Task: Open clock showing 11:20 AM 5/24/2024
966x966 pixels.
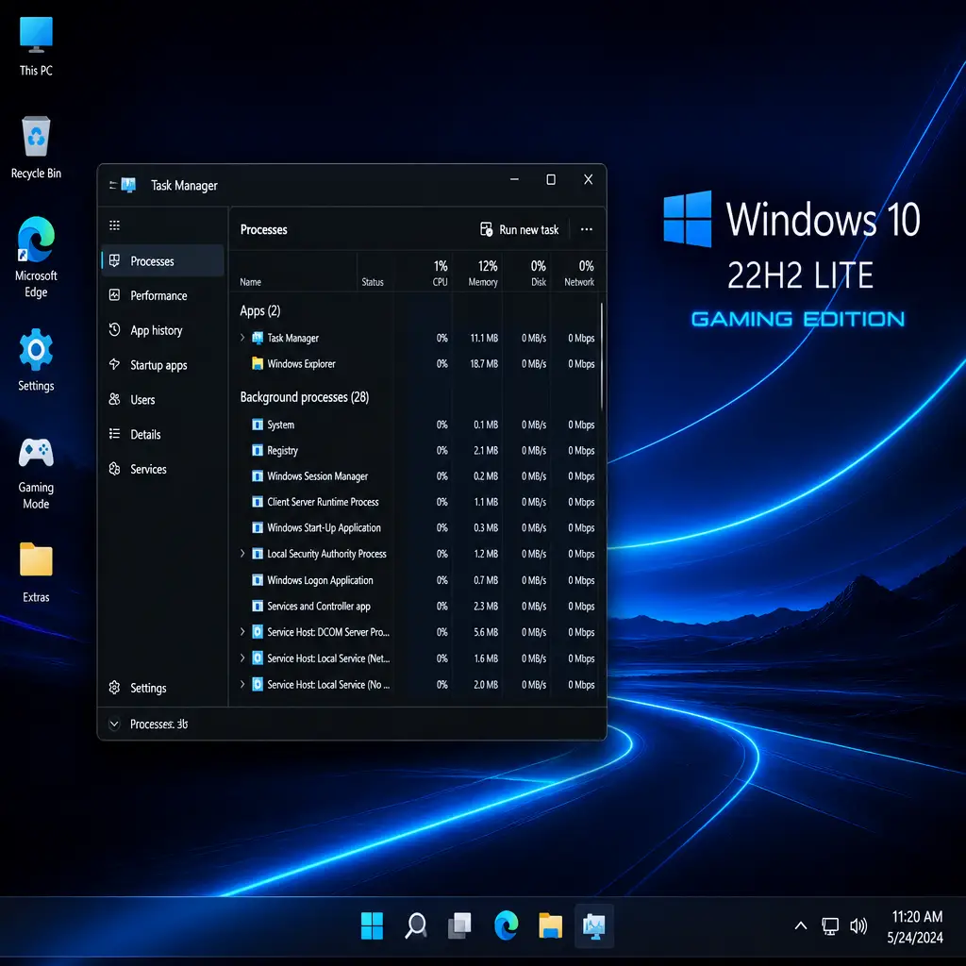Action: (915, 926)
